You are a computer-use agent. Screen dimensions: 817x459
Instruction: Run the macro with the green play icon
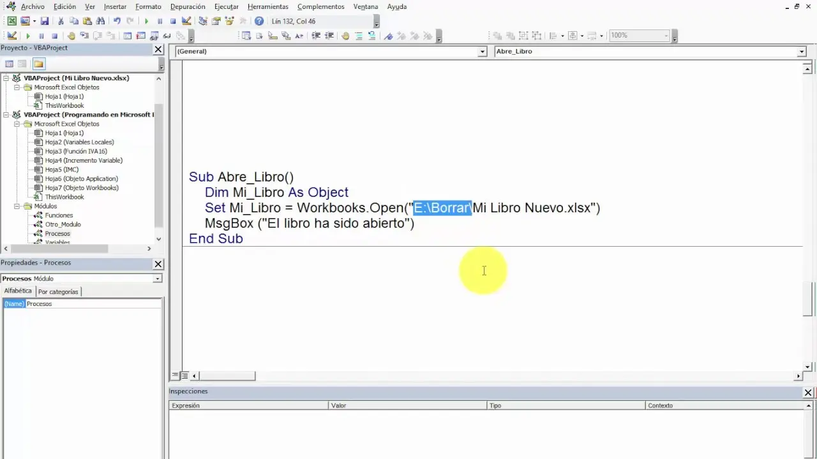coord(146,21)
